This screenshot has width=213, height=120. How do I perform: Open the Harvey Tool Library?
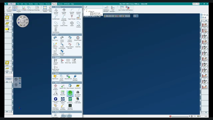pyautogui.click(x=63, y=100)
